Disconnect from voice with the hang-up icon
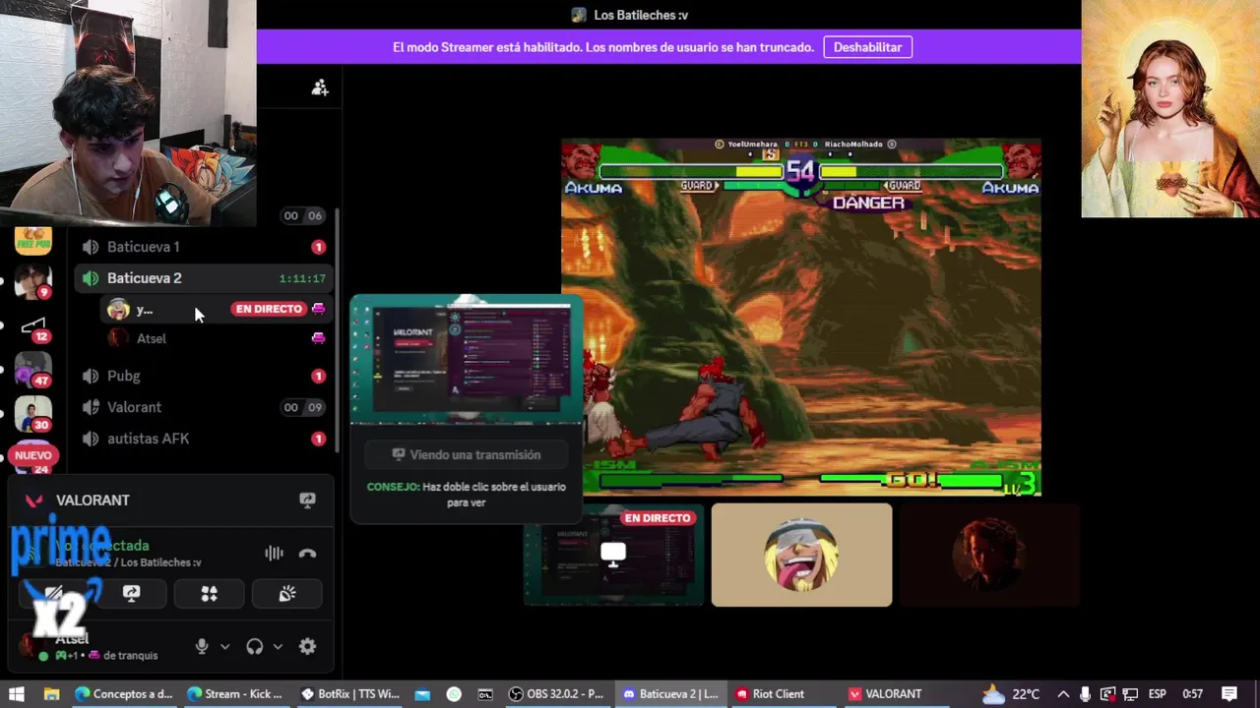1260x708 pixels. (307, 554)
